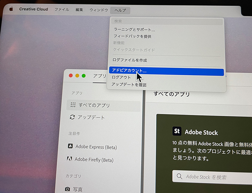Select the 写真 category label
This screenshot has width=252, height=193.
[78, 190]
